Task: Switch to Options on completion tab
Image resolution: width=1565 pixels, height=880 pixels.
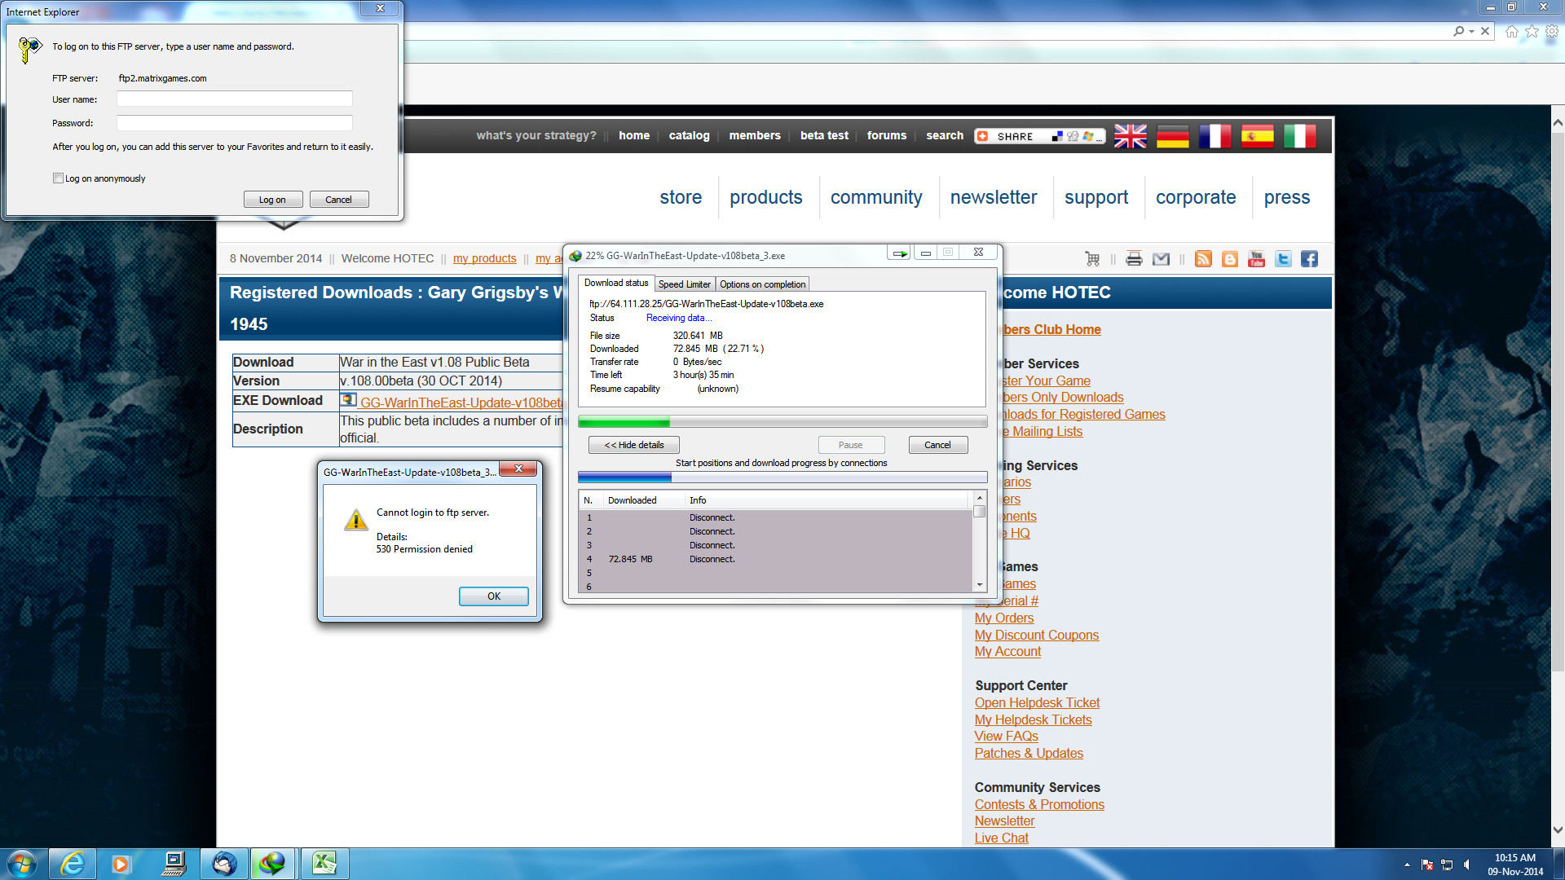Action: 762,284
